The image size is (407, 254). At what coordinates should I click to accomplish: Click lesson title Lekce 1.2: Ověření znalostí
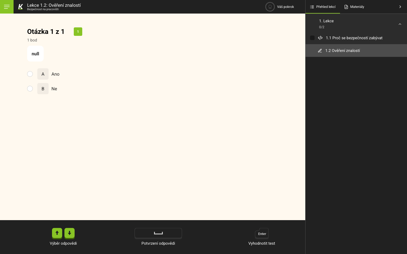(x=54, y=5)
